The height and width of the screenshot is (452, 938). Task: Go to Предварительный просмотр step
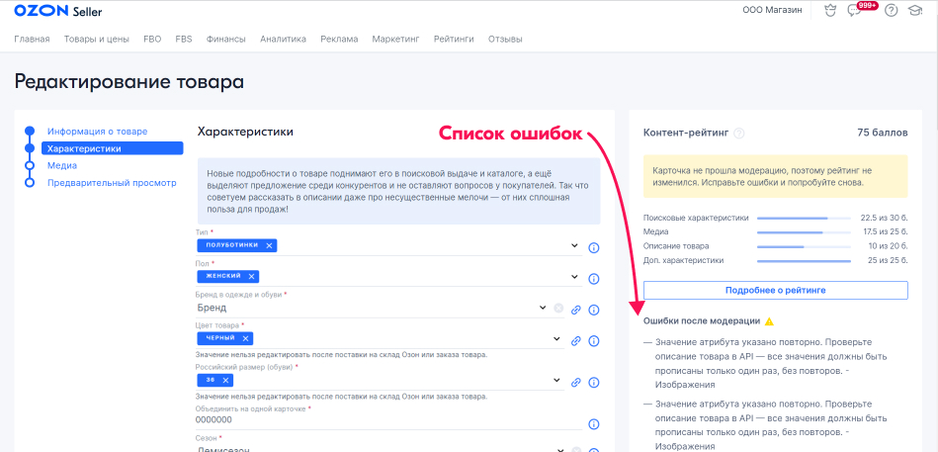click(x=112, y=183)
